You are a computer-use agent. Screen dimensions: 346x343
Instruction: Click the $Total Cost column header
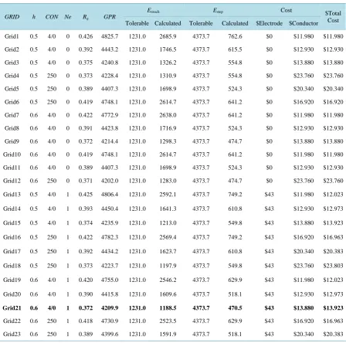tap(333, 16)
